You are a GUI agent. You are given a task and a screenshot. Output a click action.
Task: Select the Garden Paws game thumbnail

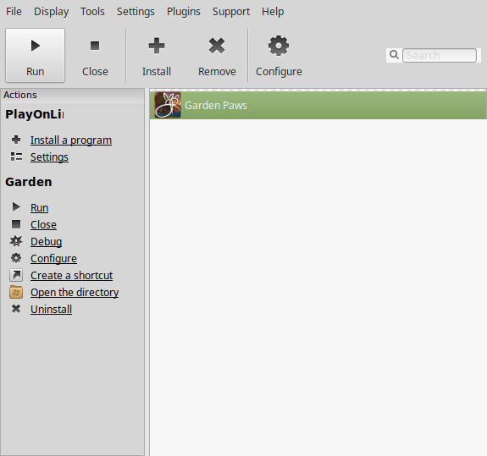[x=168, y=105]
